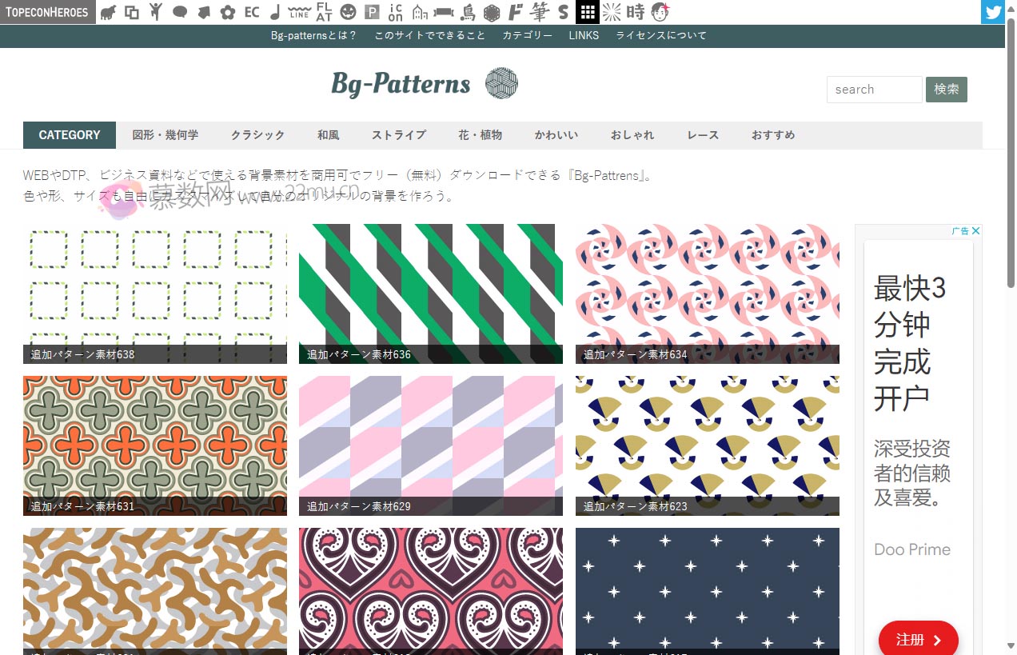Open the ライセンスについて page link

[661, 35]
